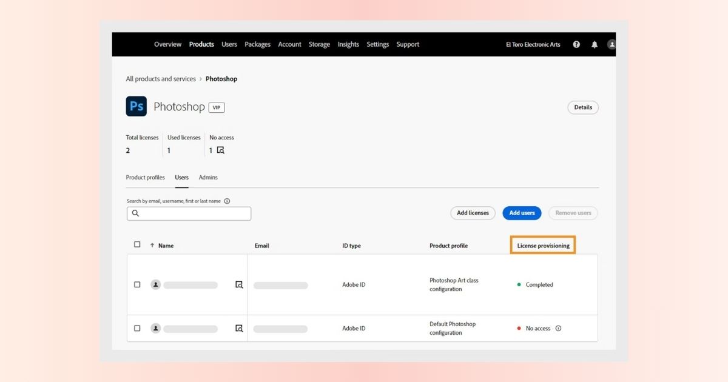Click user avatar in the No access row
728x382 pixels.
[x=155, y=328]
